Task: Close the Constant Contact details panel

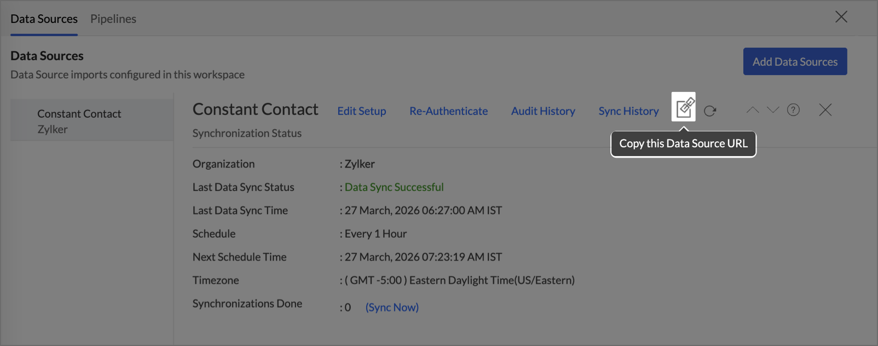Action: click(825, 110)
